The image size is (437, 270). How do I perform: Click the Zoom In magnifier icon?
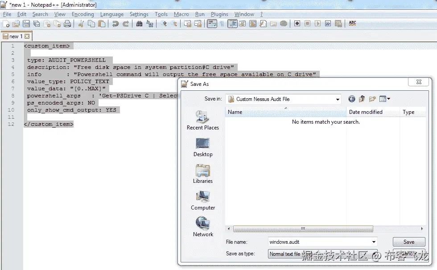coord(164,24)
